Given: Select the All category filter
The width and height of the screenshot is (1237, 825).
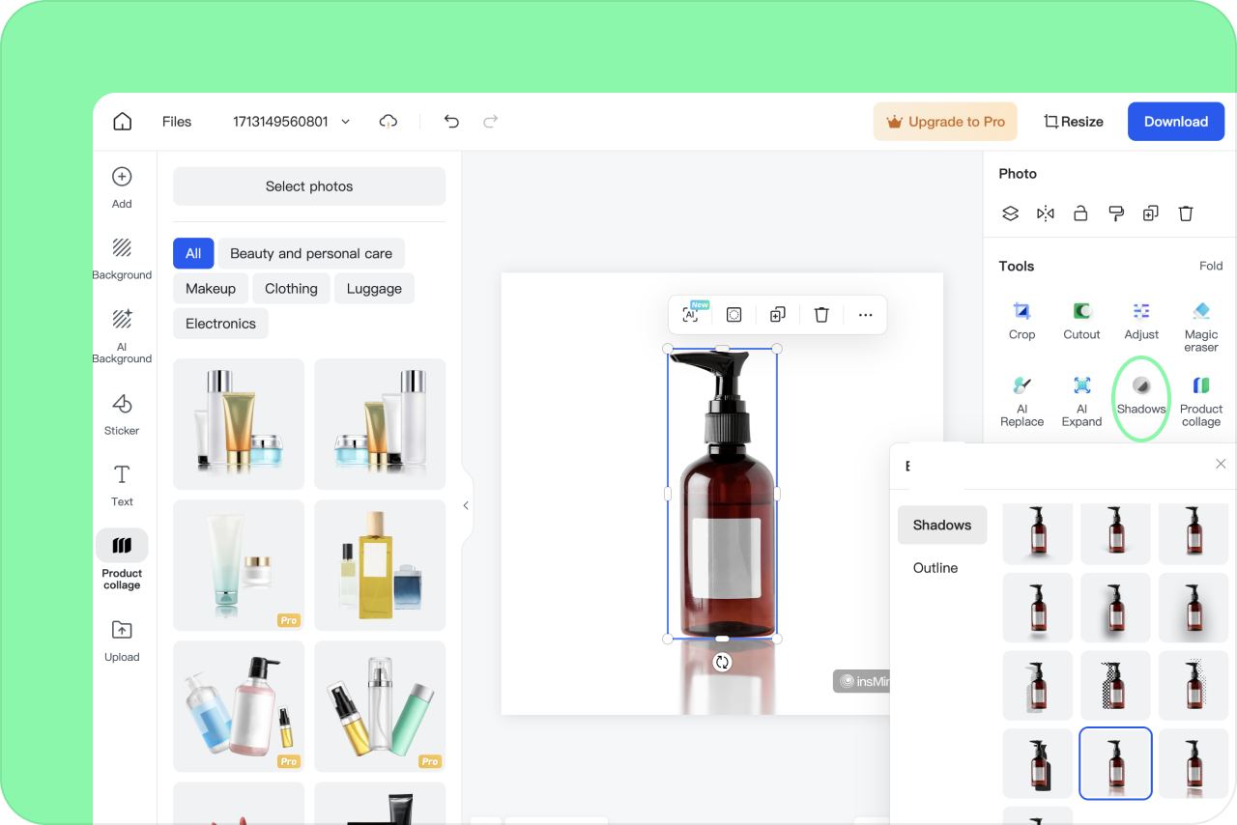Looking at the screenshot, I should (193, 253).
